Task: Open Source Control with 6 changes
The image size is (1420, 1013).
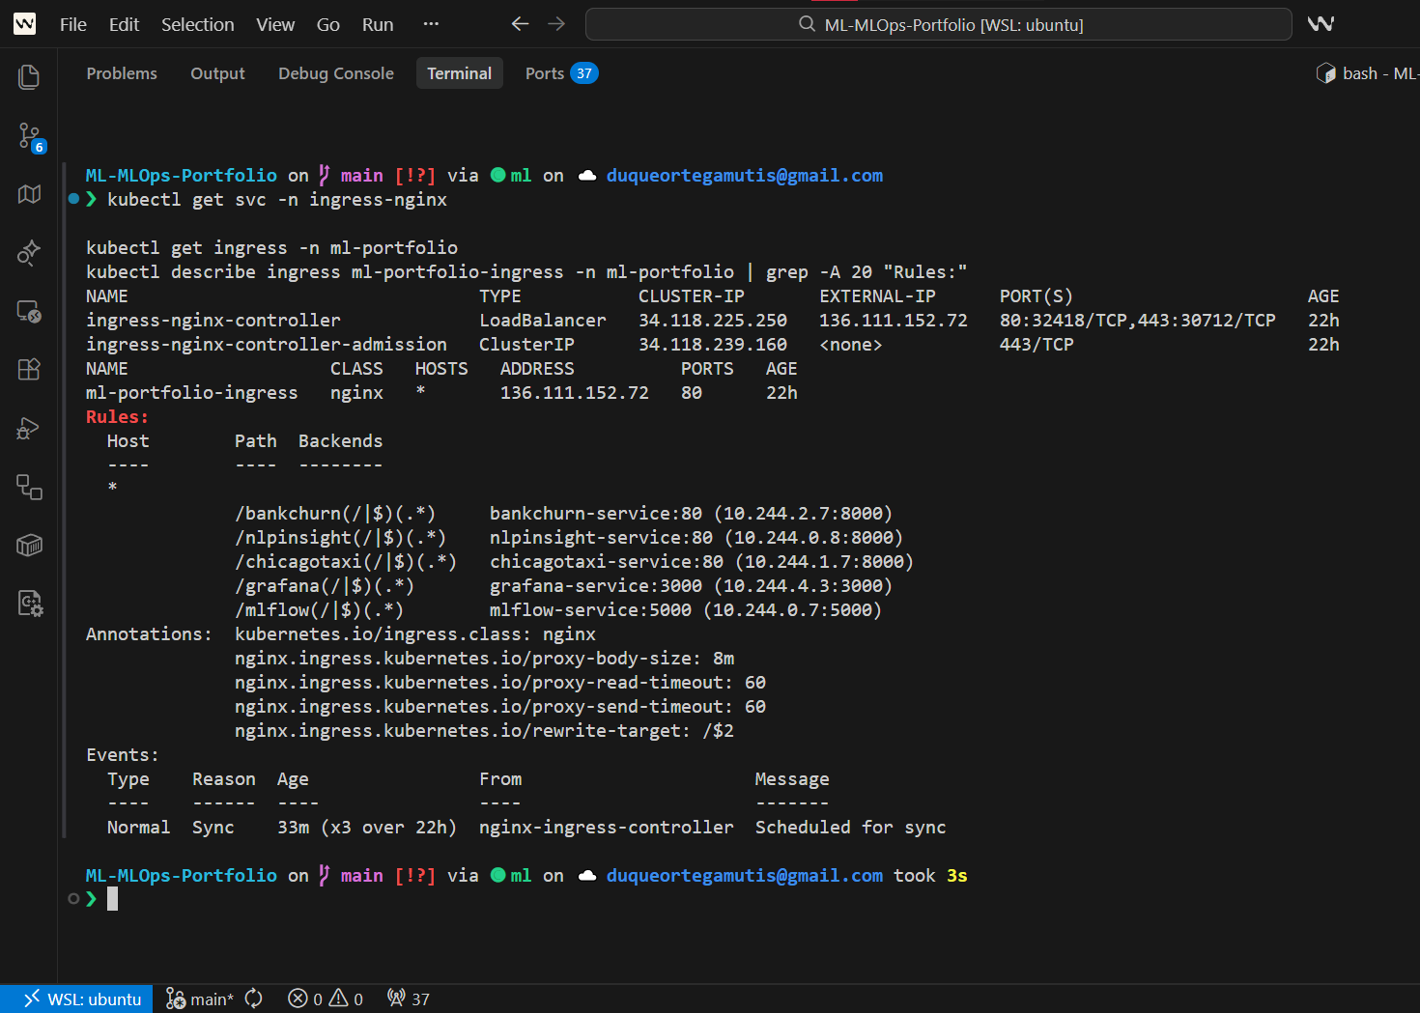Action: click(29, 136)
